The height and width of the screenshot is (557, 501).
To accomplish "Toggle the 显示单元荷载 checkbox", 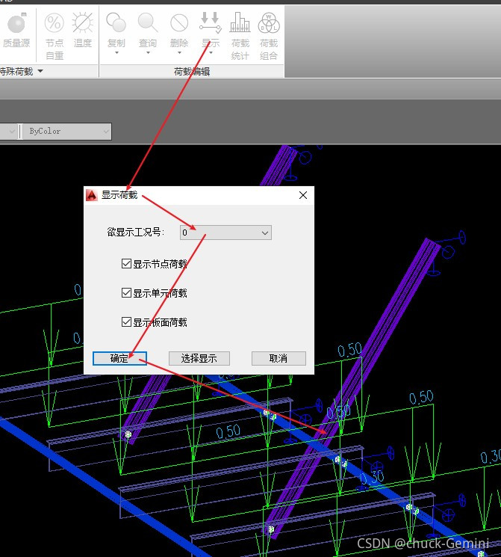I will [x=126, y=293].
